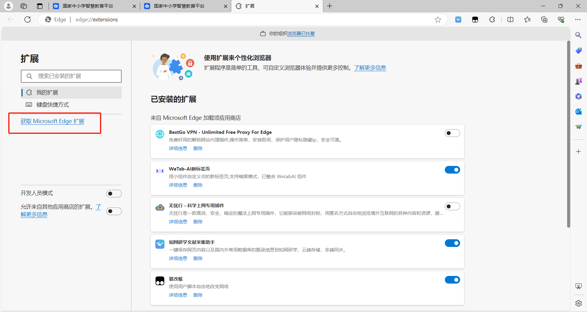Enable the 无忧行 extension toggle
Screen dimensions: 587x312
pyautogui.click(x=452, y=206)
